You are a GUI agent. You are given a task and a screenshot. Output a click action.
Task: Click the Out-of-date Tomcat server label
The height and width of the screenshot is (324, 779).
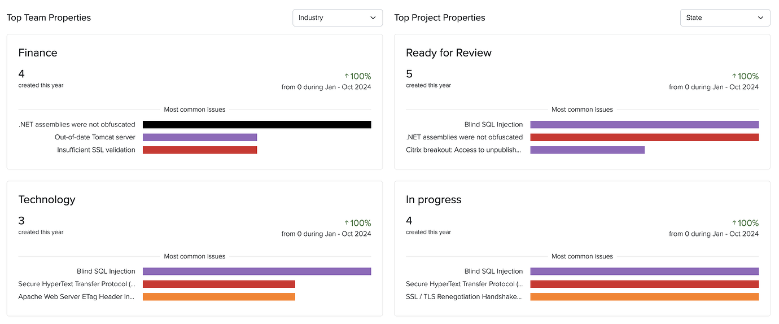pos(95,137)
